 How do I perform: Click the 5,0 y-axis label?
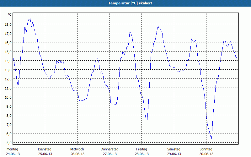point(9,143)
